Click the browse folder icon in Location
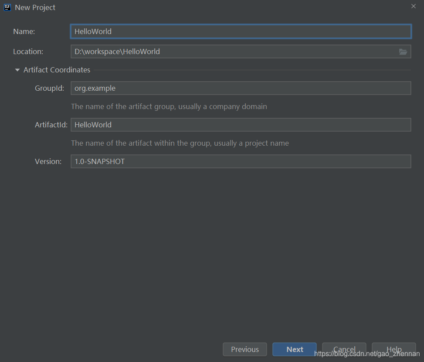Viewport: 424px width, 362px height. (403, 51)
